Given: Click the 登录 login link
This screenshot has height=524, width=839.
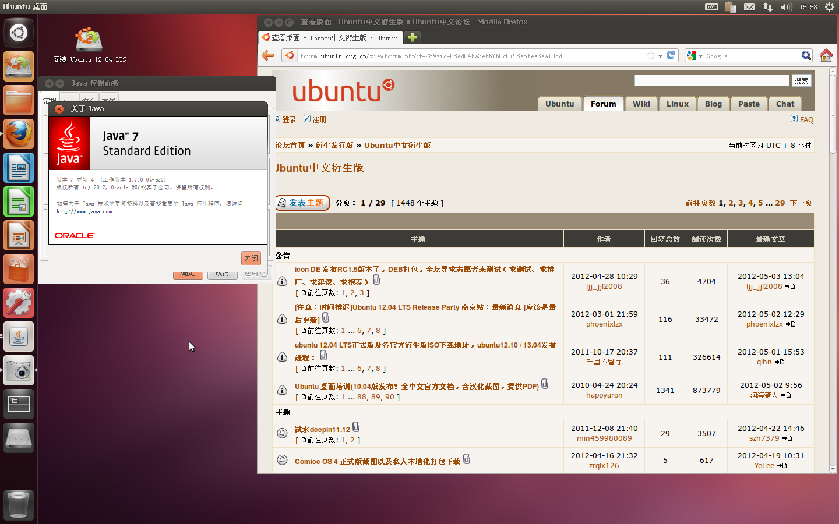Looking at the screenshot, I should [x=289, y=119].
